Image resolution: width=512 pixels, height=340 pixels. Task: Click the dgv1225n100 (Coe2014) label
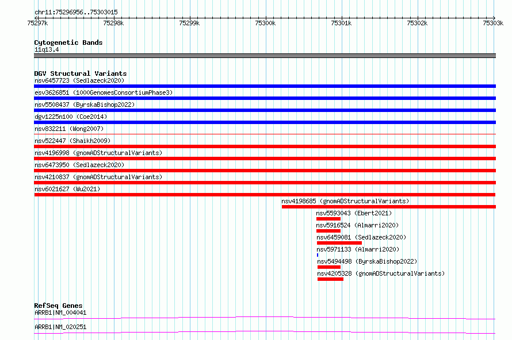tap(71, 117)
